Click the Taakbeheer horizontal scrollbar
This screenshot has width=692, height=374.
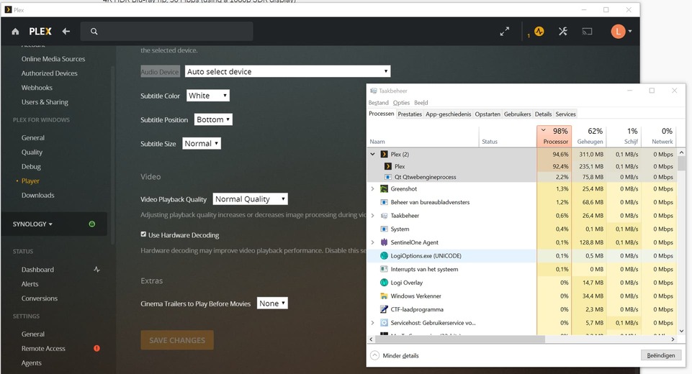pyautogui.click(x=460, y=339)
